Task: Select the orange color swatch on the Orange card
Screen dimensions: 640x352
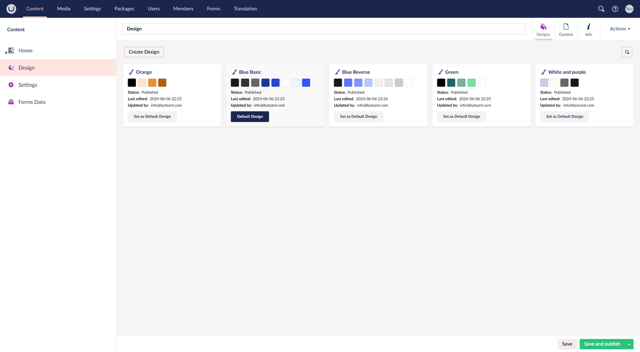Action: pyautogui.click(x=152, y=82)
